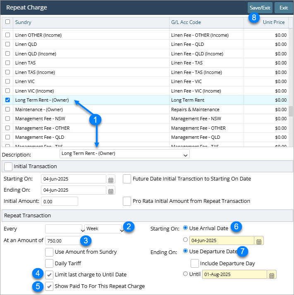Sort by the Sundry column header
Viewport: 294px width, 295px height.
pos(23,22)
